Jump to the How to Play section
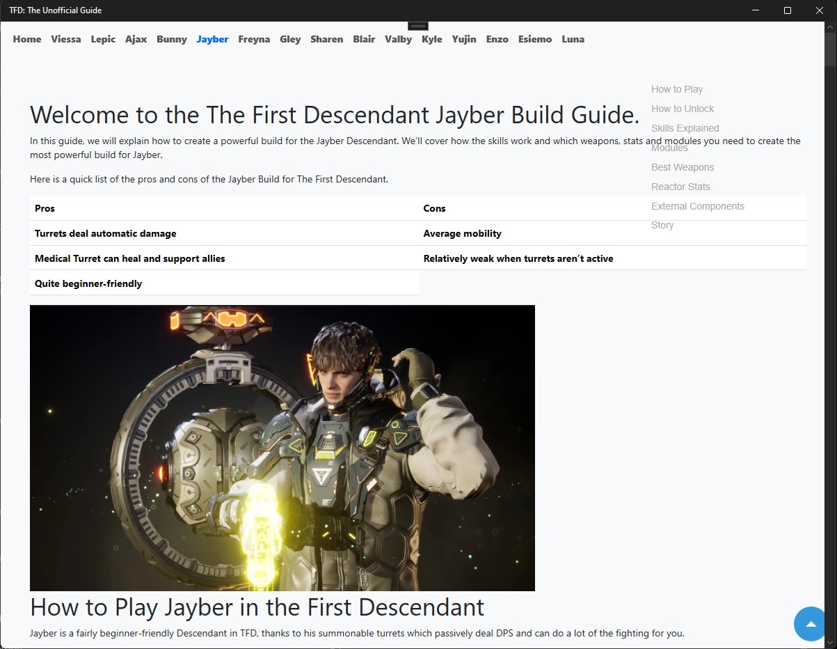Screen dimensions: 837x649 677,89
